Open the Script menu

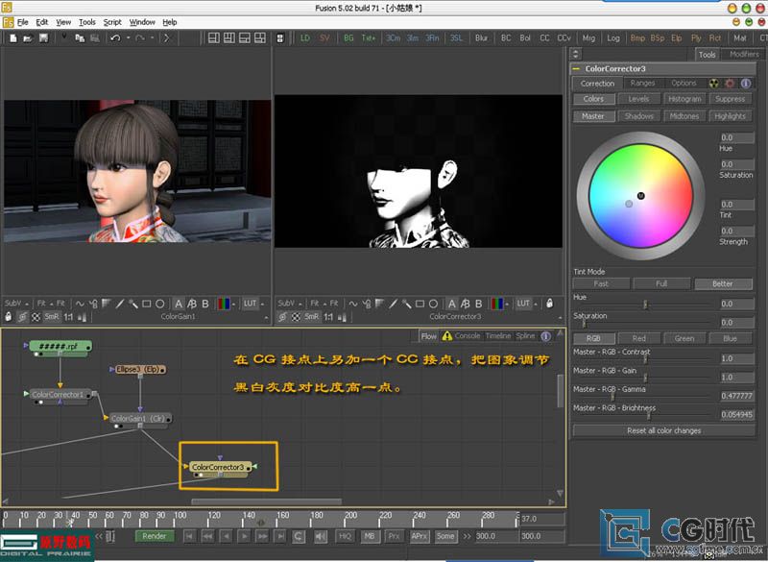[112, 22]
